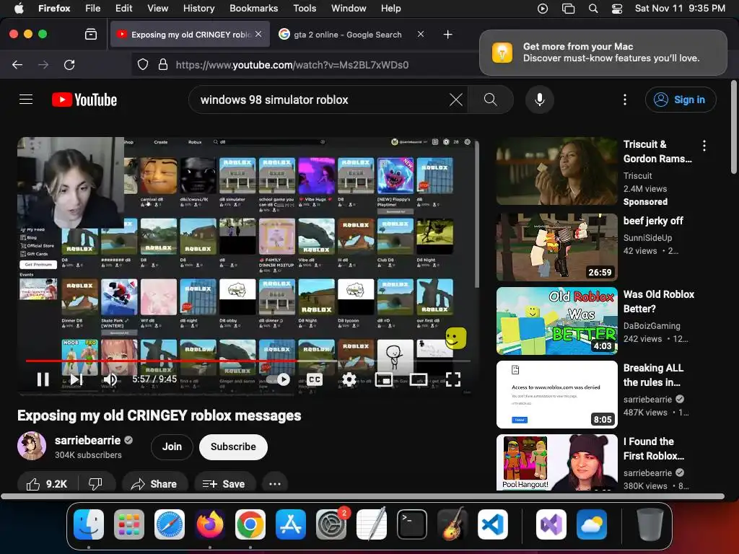Save the video to a playlist
739x554 pixels.
[x=224, y=484]
